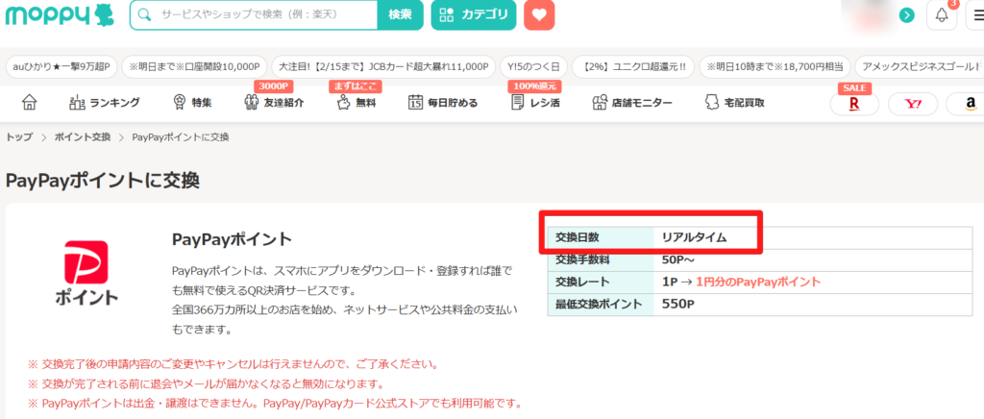Open the Y!5のつく日 promo chip

533,66
